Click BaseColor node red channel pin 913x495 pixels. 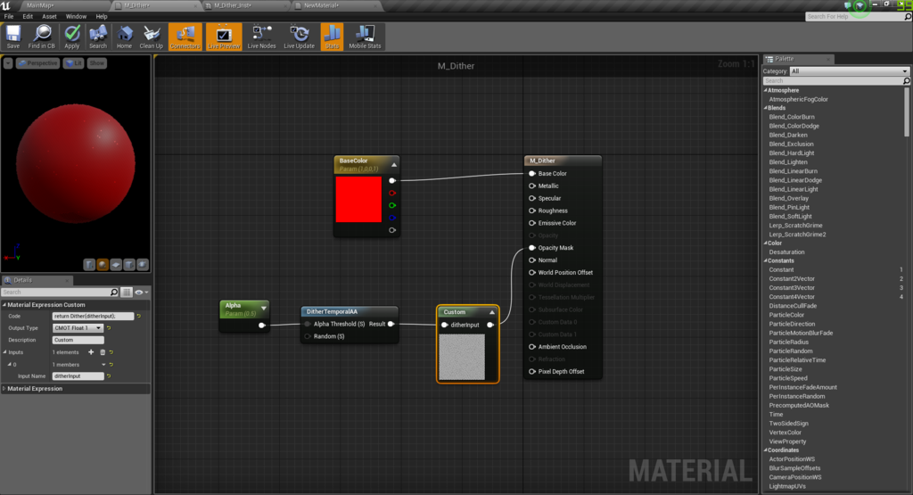click(x=392, y=193)
